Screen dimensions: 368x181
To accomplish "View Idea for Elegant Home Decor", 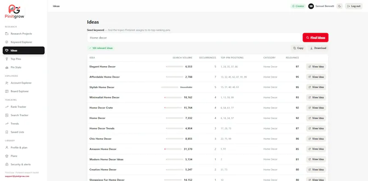I will (x=316, y=67).
